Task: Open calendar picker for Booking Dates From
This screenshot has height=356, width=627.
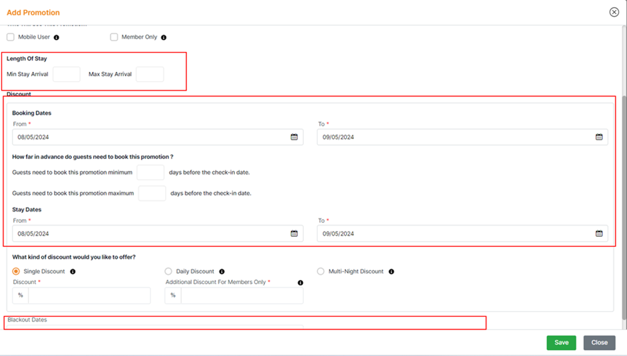Action: [x=294, y=137]
